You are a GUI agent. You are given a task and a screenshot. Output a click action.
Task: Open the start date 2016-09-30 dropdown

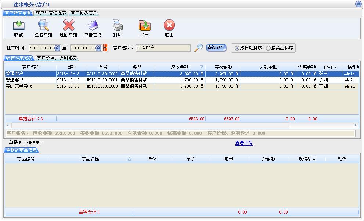pos(57,48)
